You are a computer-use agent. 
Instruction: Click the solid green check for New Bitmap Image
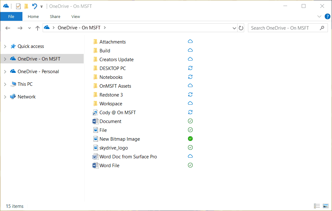190,139
